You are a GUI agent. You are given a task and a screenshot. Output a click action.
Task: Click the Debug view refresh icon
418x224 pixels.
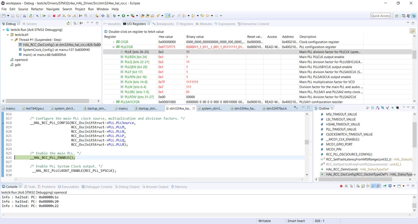68,23
